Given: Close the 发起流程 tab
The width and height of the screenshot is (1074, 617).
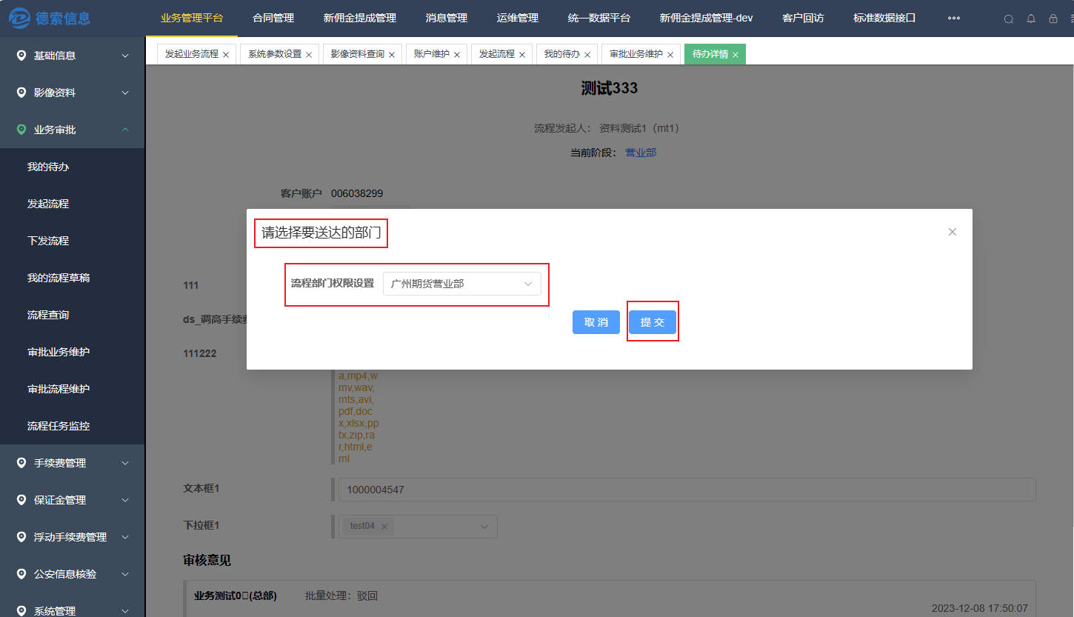Looking at the screenshot, I should click(x=522, y=55).
